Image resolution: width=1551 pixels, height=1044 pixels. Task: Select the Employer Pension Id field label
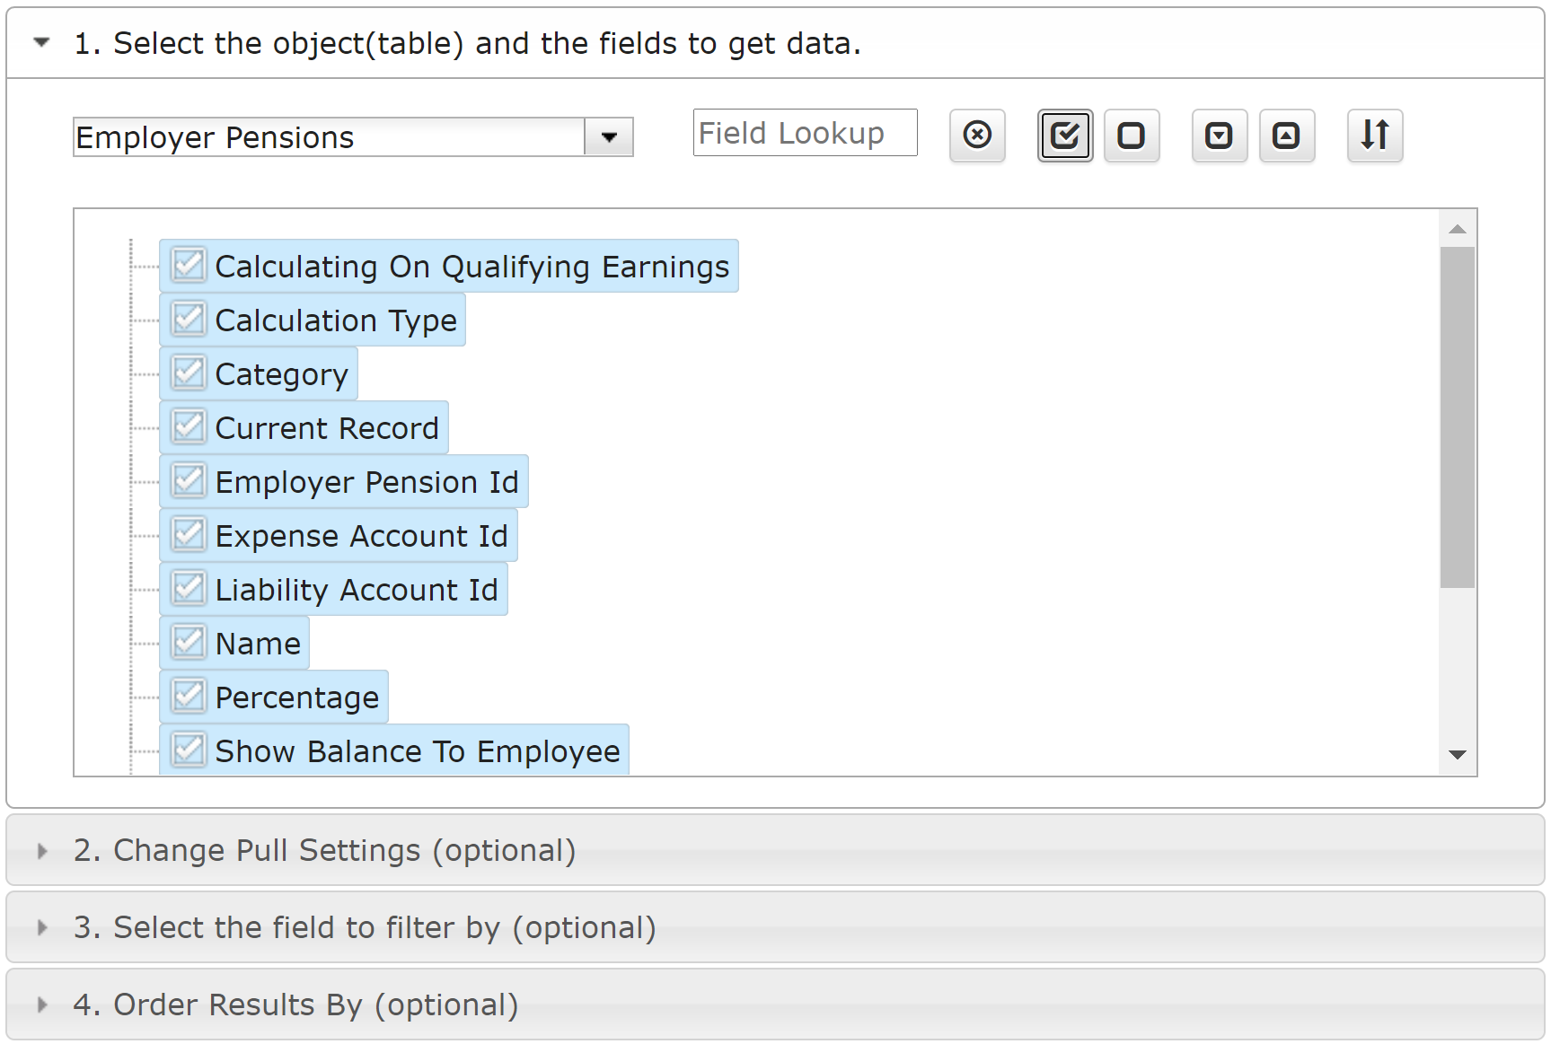[367, 482]
